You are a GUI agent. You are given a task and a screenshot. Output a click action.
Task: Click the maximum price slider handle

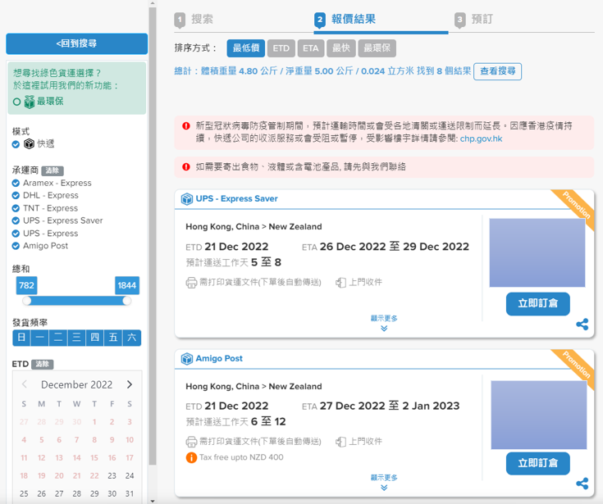point(127,301)
